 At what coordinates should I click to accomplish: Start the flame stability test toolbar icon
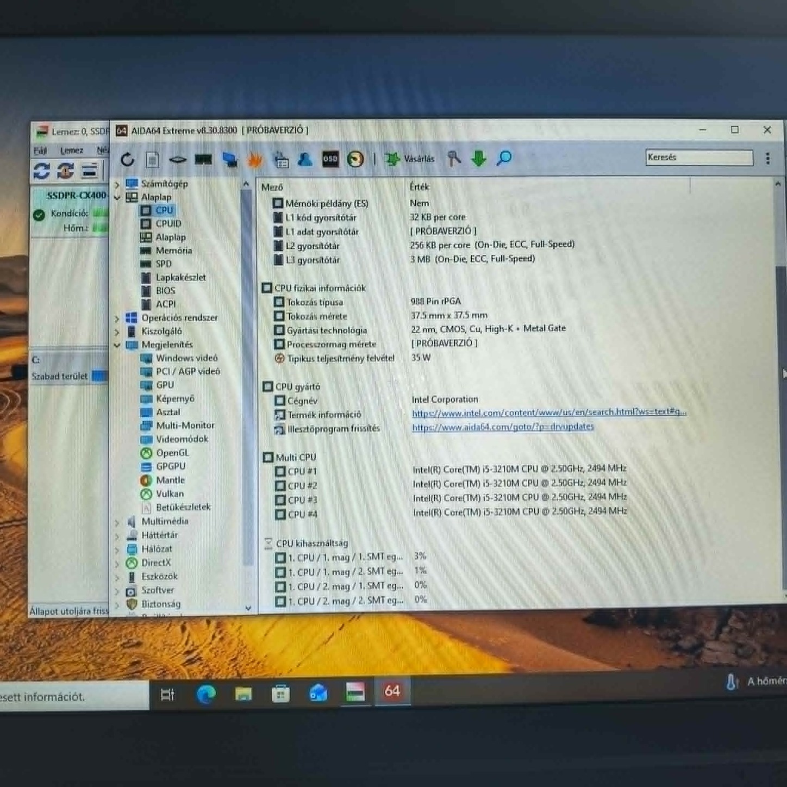tap(255, 159)
